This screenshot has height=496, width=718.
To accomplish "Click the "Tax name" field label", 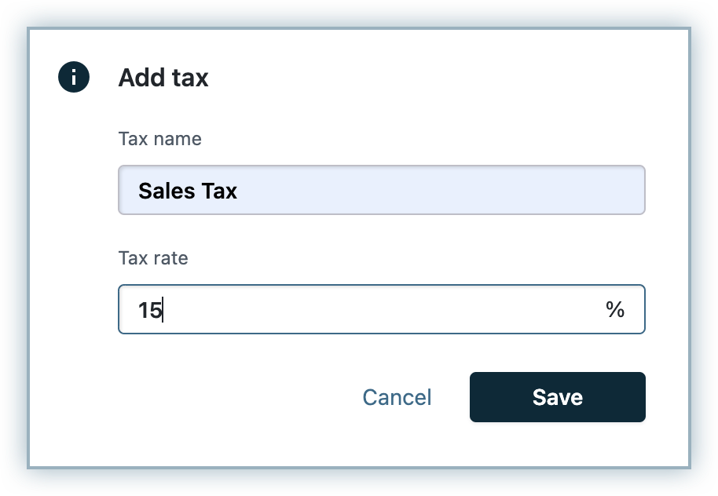I will coord(159,139).
